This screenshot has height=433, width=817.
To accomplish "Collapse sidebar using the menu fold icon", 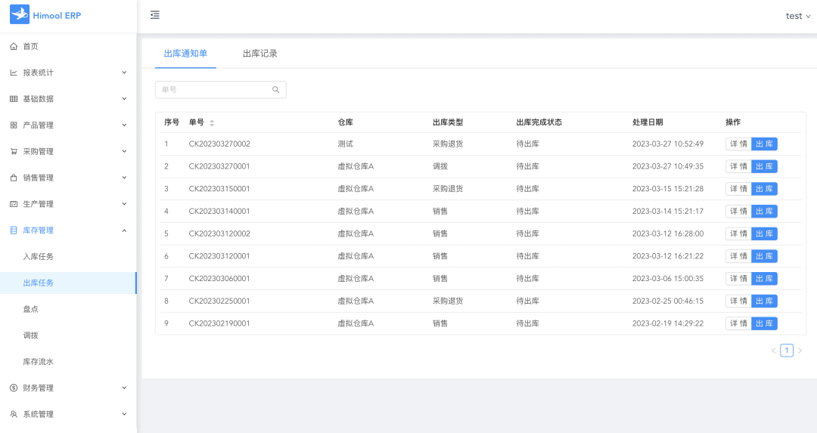I will (155, 15).
